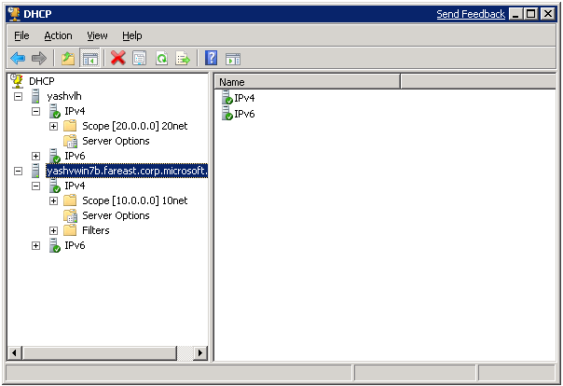Click the red Delete icon
Image resolution: width=563 pixels, height=386 pixels.
(x=118, y=59)
